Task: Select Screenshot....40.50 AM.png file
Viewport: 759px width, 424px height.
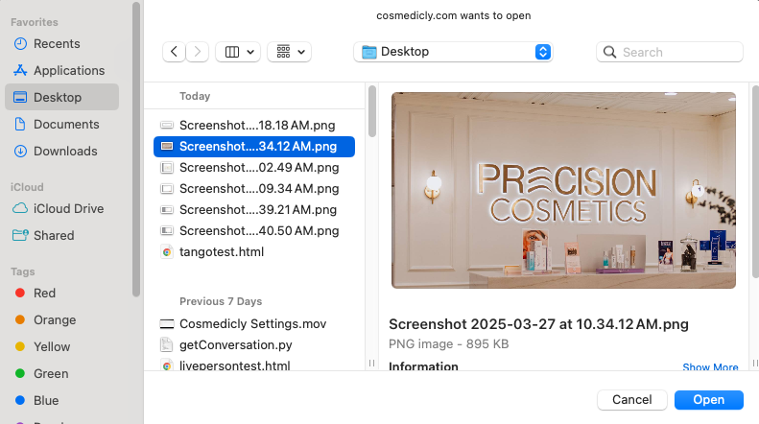Action: point(254,231)
